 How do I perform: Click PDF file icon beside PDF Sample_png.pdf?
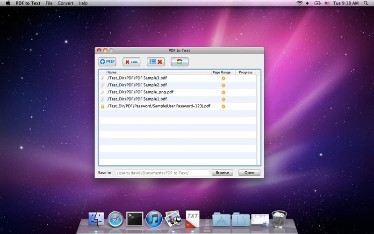click(102, 92)
